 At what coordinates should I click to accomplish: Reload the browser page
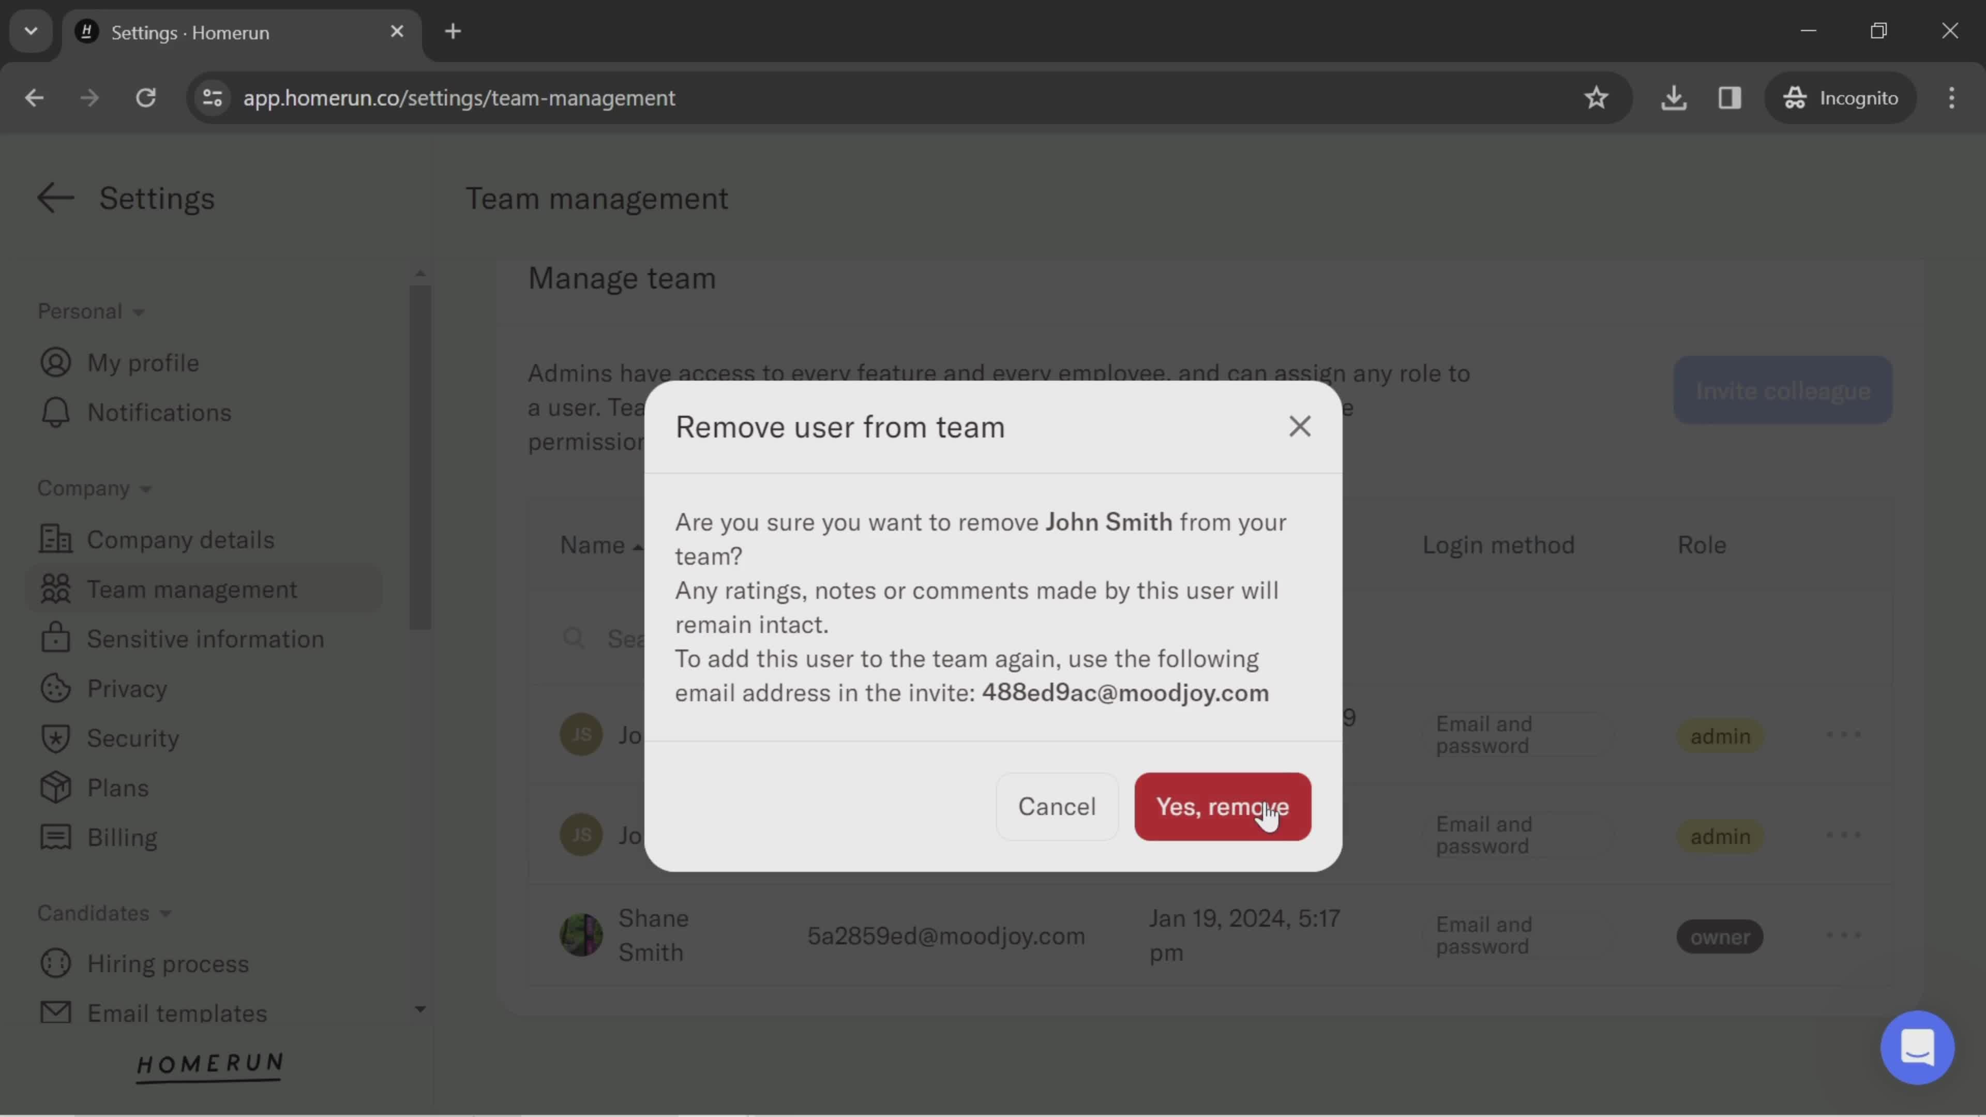pyautogui.click(x=146, y=98)
